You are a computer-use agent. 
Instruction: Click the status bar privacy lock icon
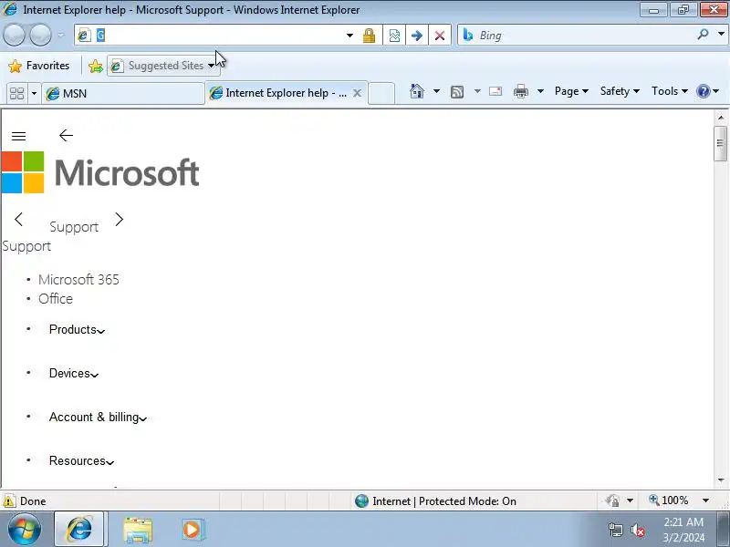[612, 501]
